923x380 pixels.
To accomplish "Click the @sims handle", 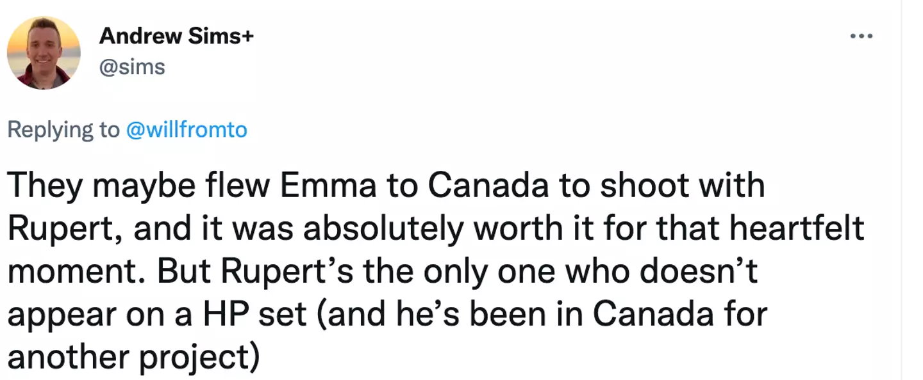I will (x=132, y=67).
